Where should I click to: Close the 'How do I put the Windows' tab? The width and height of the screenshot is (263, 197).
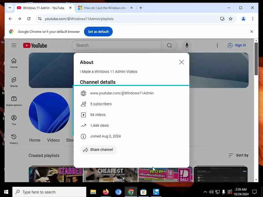[131, 8]
